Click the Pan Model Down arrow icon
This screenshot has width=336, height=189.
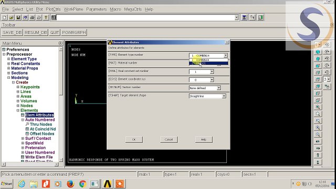point(318,162)
